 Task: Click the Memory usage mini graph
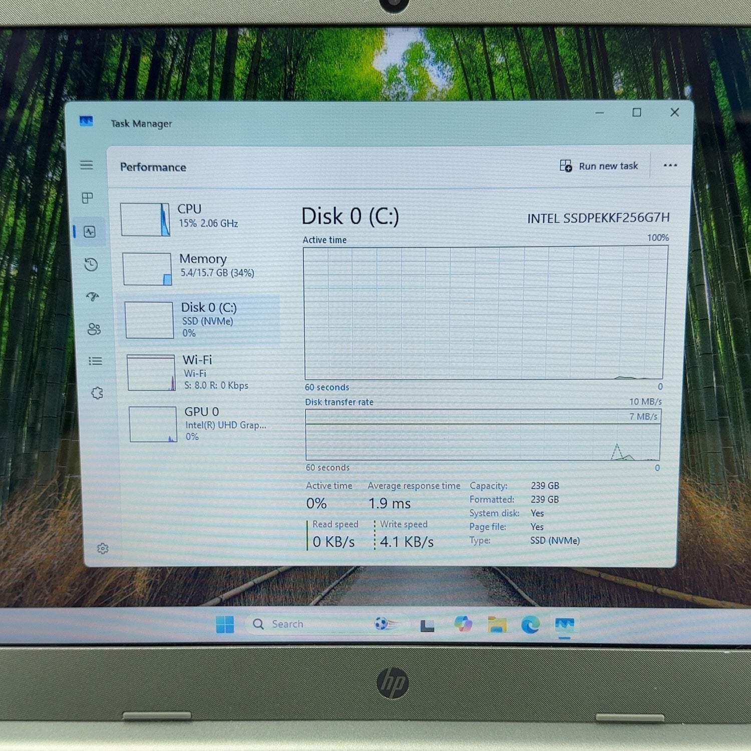[x=147, y=269]
